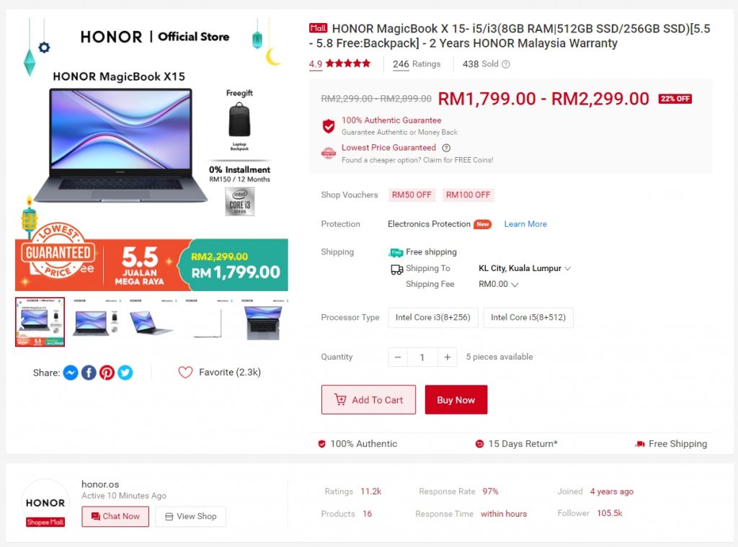The image size is (738, 547).
Task: Click help icon next to 438 Sold
Action: click(505, 64)
